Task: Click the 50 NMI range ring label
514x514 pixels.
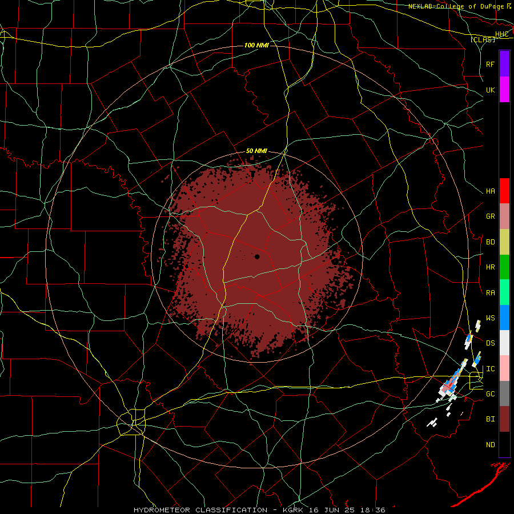Action: [x=256, y=151]
